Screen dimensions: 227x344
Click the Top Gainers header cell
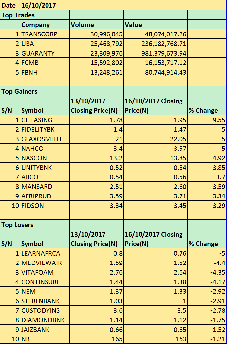pos(35,91)
